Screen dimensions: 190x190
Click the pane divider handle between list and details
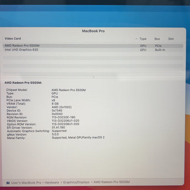(94, 77)
